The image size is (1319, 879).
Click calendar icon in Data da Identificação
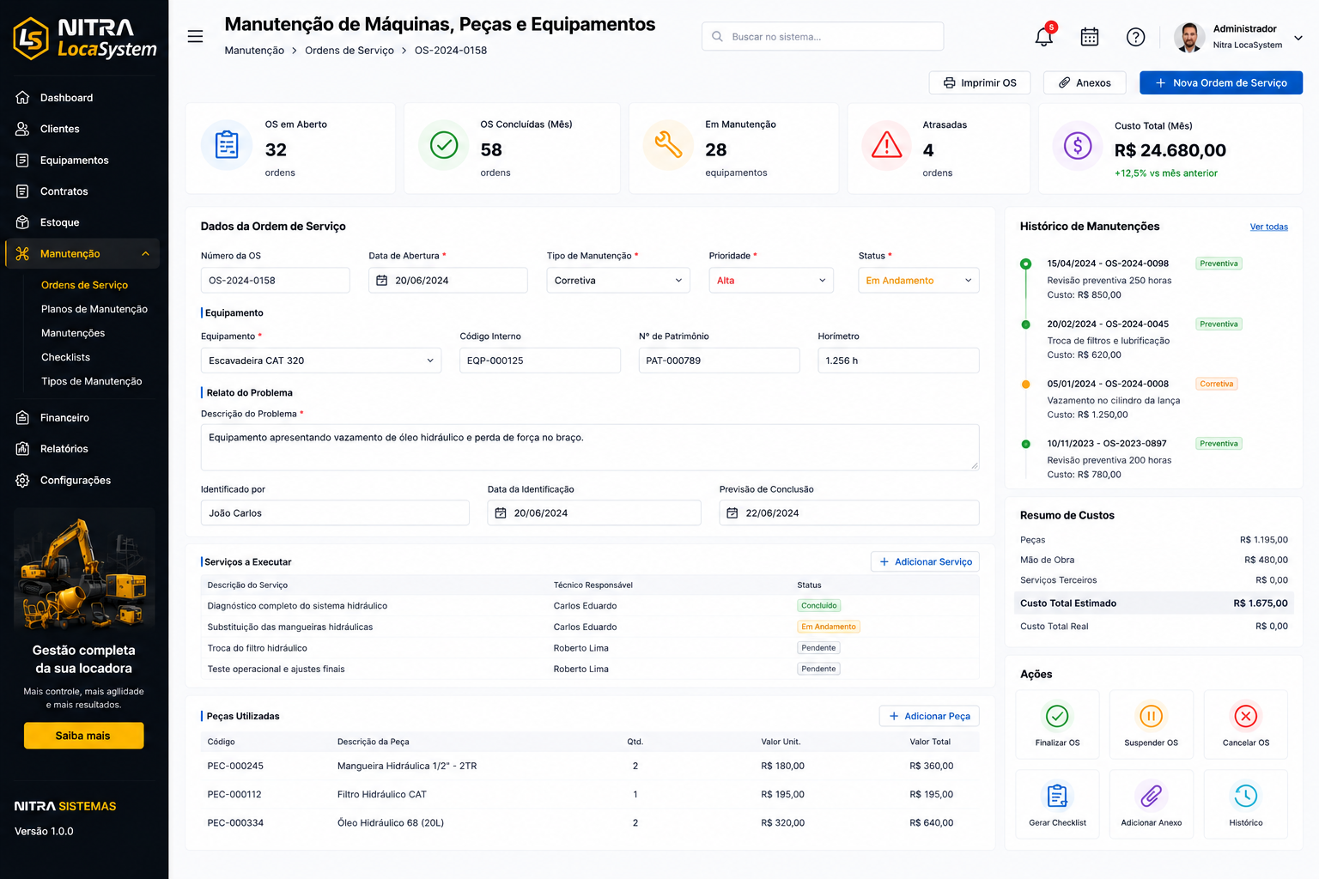[501, 513]
